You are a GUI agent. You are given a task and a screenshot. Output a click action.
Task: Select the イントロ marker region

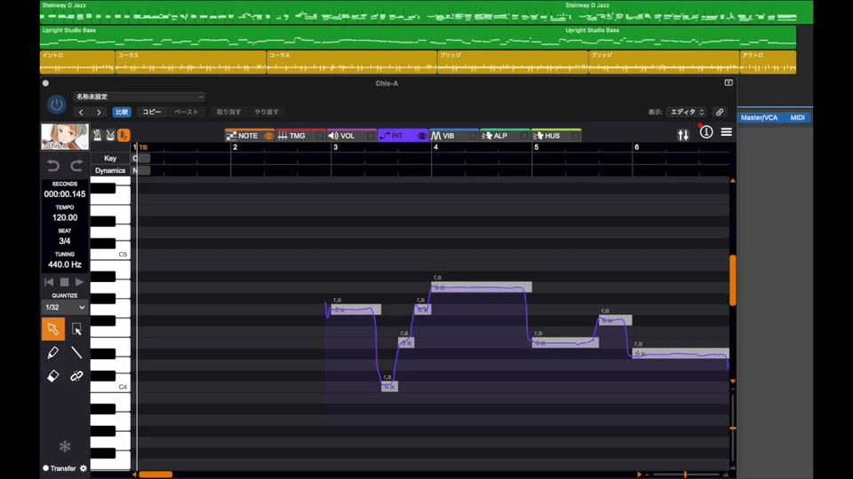pos(77,62)
